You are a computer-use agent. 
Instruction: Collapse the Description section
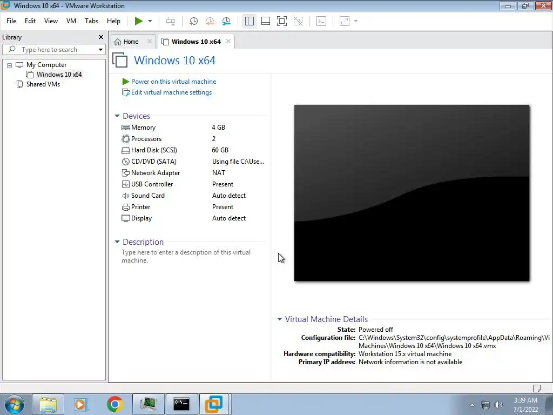pos(117,242)
